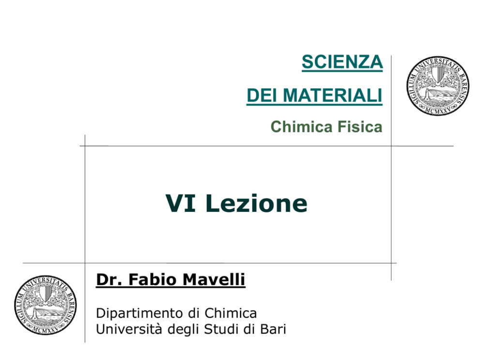This screenshot has height=360, width=480.
Task: Click the word Fisica in the subtitle
Action: 360,127
